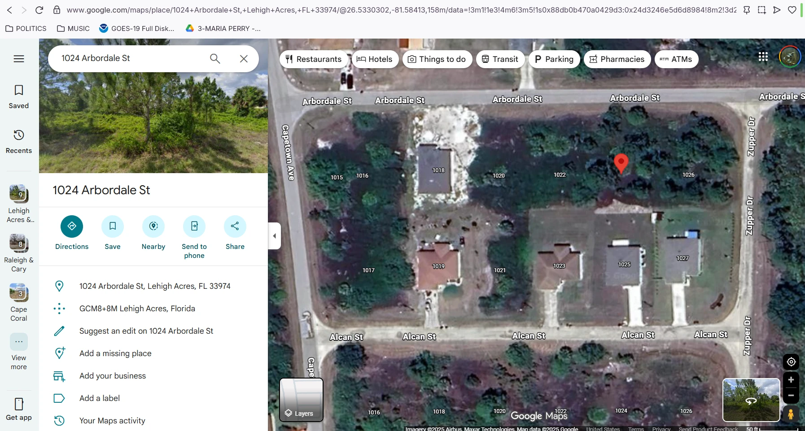Open Nearby search for this place

tap(153, 226)
